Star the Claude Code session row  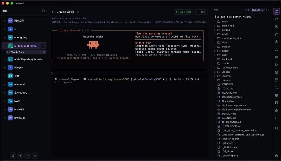(x=41, y=52)
